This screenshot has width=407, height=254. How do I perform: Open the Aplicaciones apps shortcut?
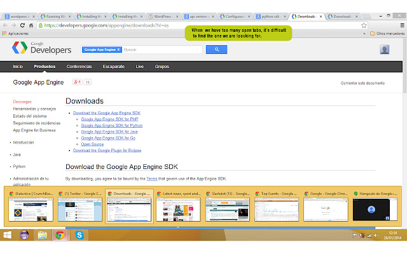tap(15, 34)
